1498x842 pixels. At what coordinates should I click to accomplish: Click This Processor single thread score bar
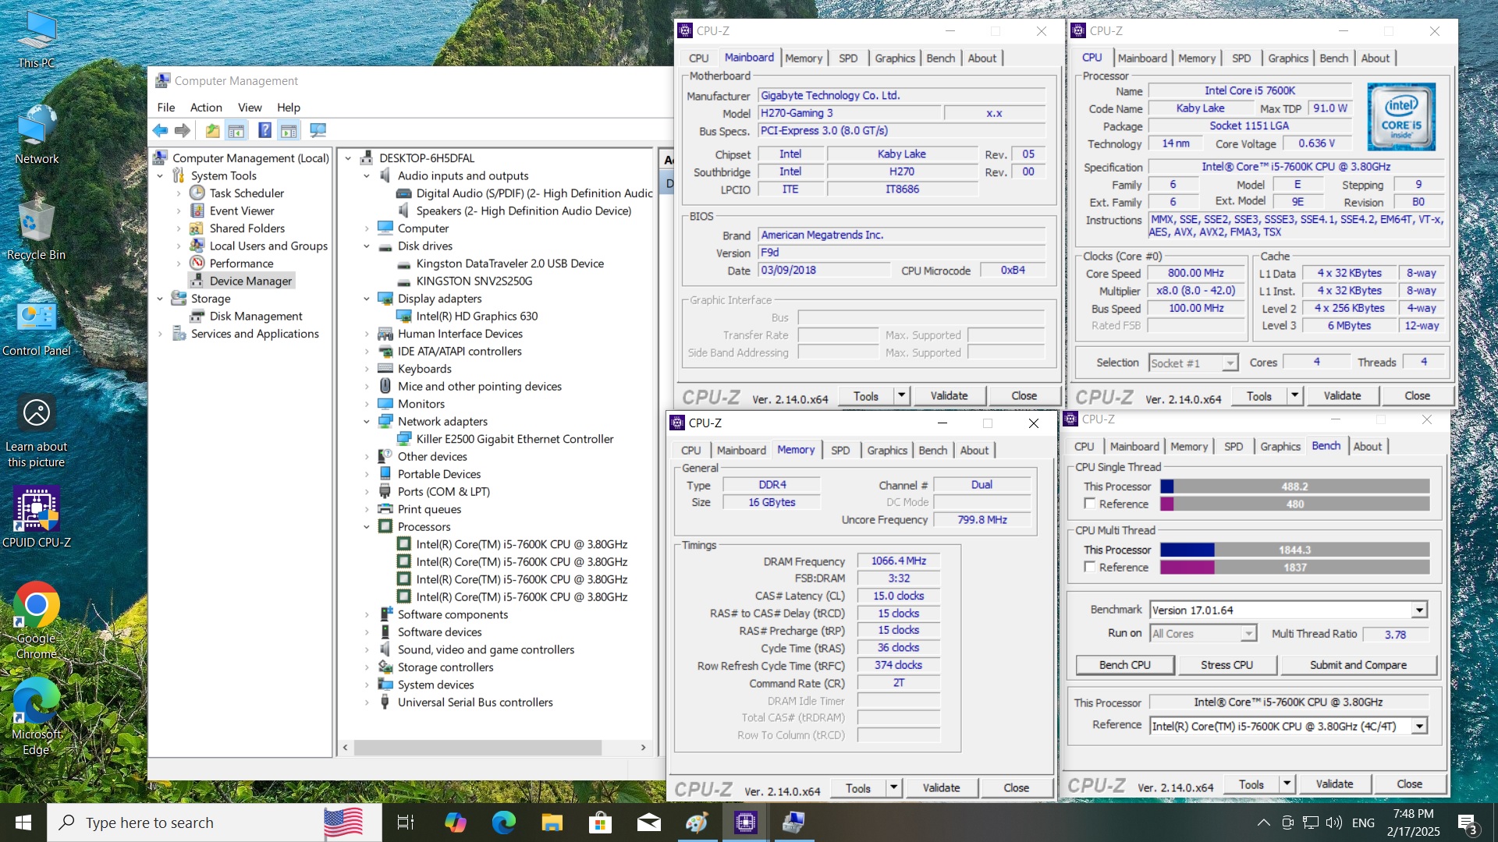coord(1294,486)
